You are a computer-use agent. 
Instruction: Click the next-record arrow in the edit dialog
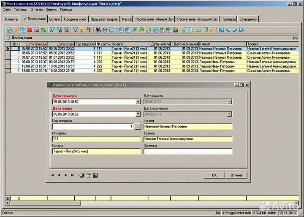click(66, 175)
